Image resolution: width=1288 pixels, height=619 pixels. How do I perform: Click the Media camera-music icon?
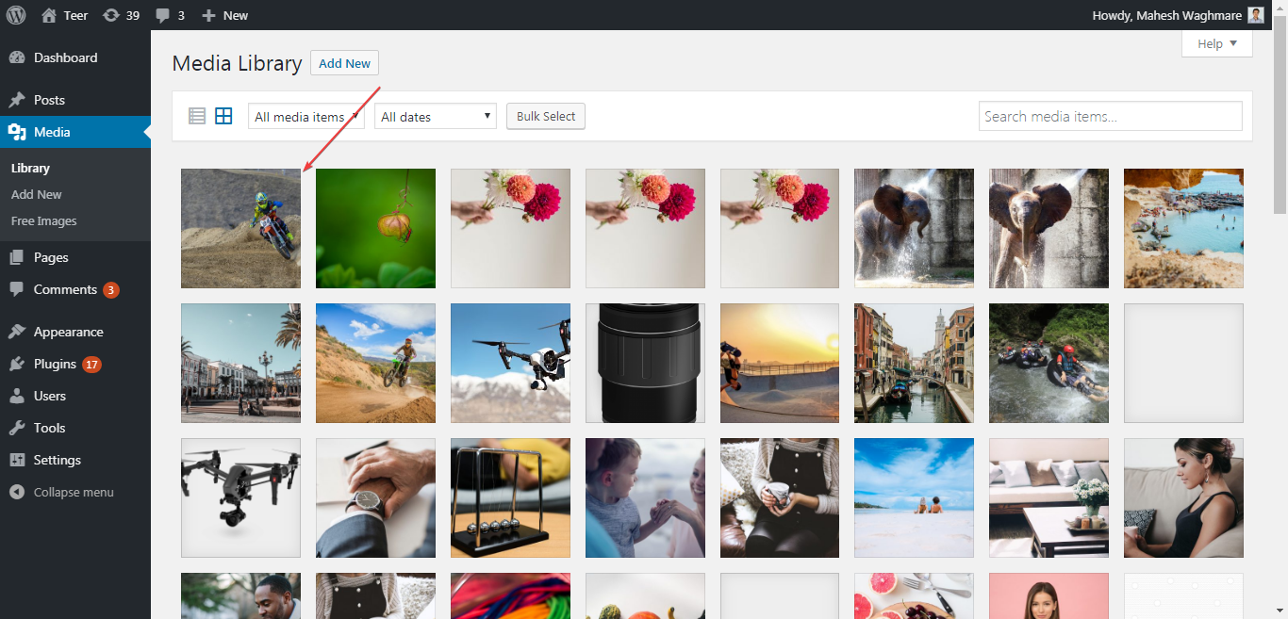click(x=17, y=132)
